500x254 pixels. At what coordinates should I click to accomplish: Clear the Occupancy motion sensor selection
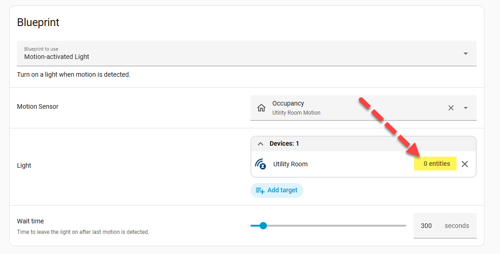tap(451, 108)
